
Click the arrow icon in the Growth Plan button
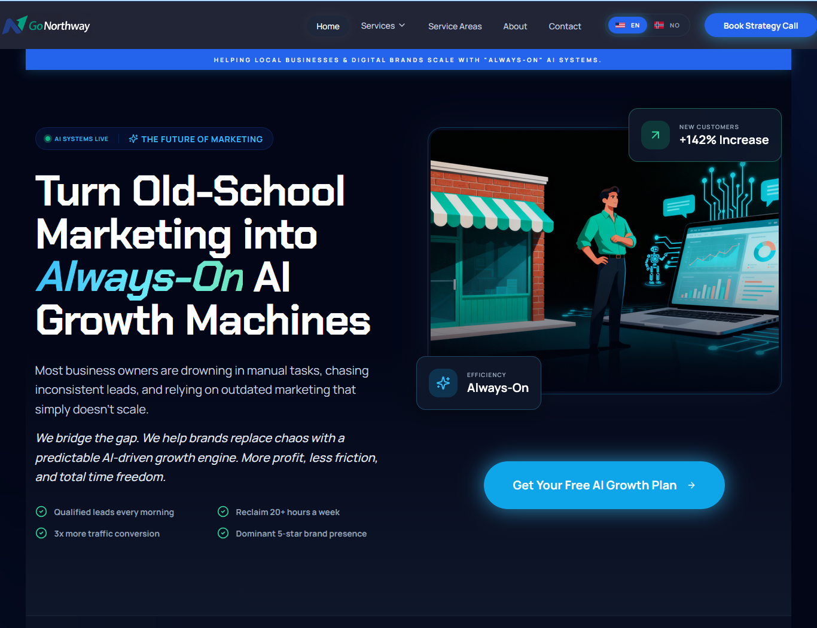[691, 485]
